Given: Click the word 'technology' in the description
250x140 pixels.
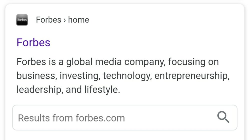Looking at the screenshot, I should pyautogui.click(x=127, y=76).
